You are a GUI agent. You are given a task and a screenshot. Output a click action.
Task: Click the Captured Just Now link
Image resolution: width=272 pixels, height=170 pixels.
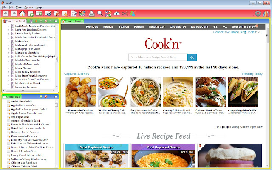(x=76, y=74)
